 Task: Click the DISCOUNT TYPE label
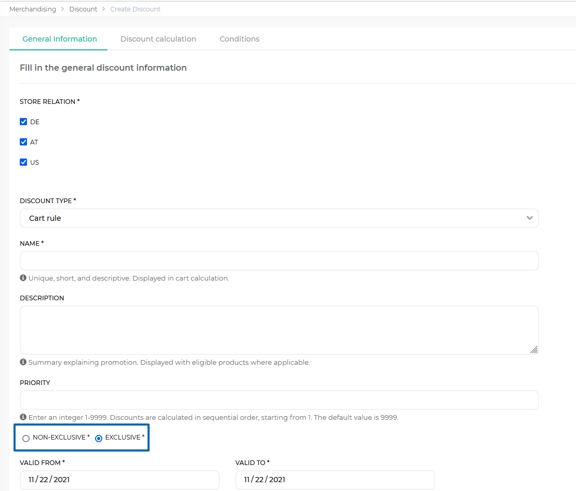[48, 201]
